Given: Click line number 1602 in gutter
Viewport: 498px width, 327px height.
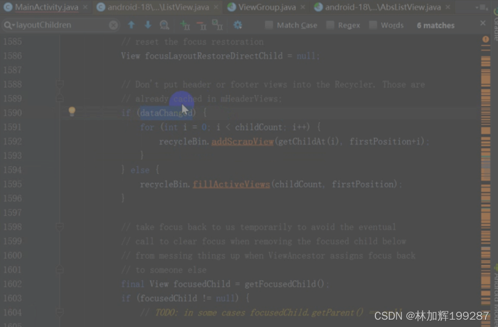Looking at the screenshot, I should 12,284.
